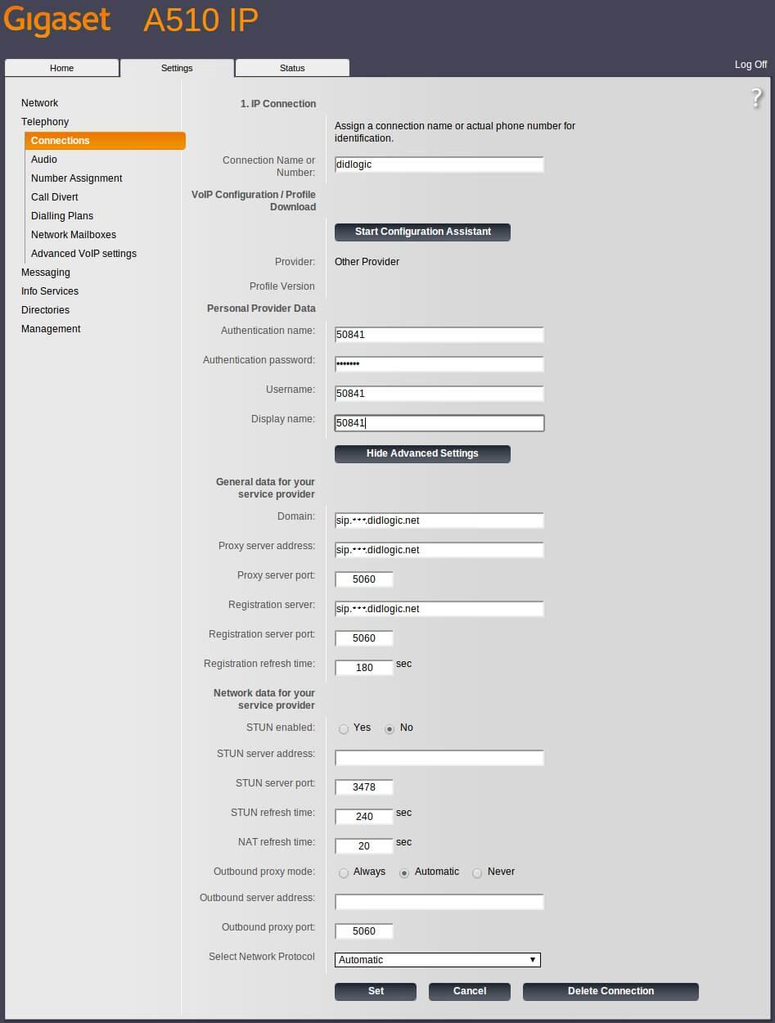
Task: Click the Delete Connection button
Action: coord(611,991)
